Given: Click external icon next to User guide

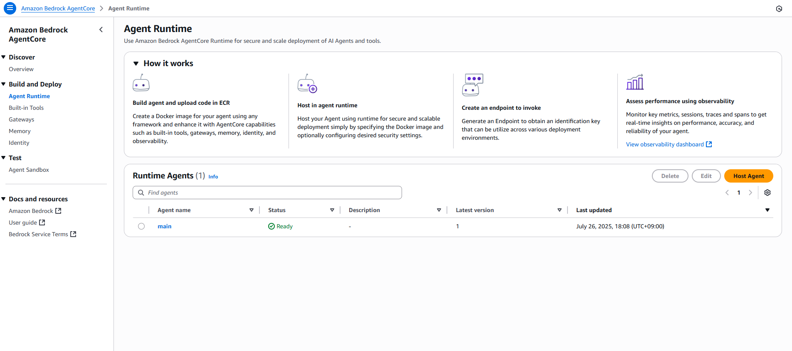Looking at the screenshot, I should coord(42,222).
